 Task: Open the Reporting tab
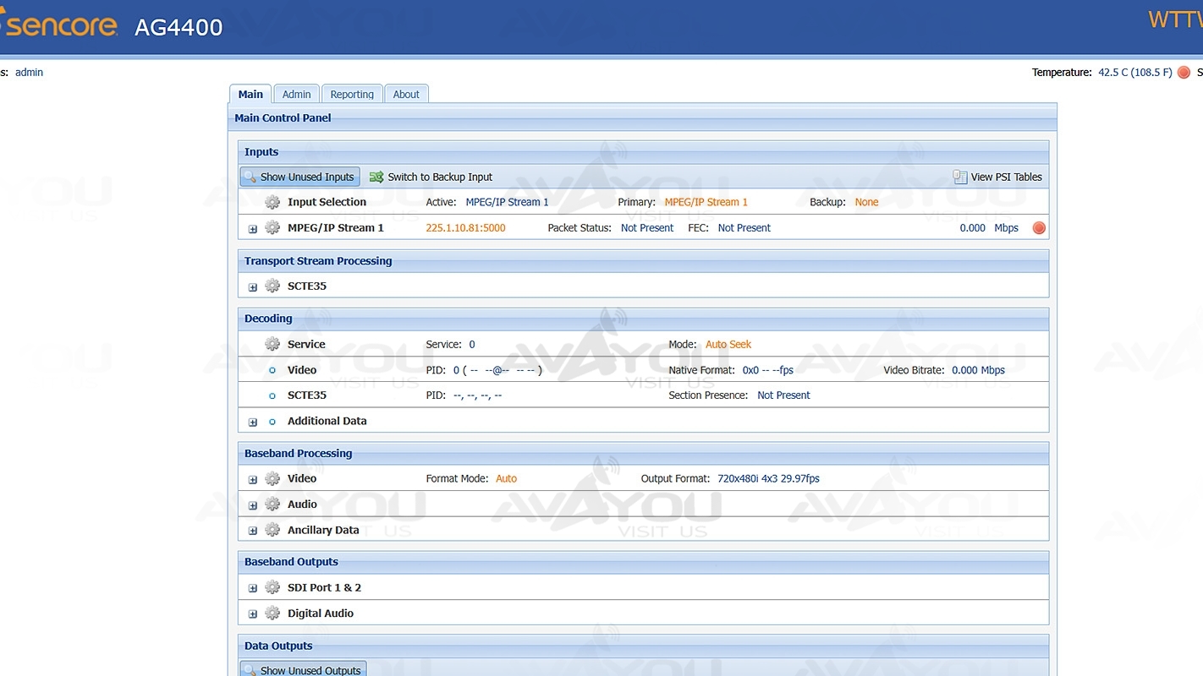(352, 94)
